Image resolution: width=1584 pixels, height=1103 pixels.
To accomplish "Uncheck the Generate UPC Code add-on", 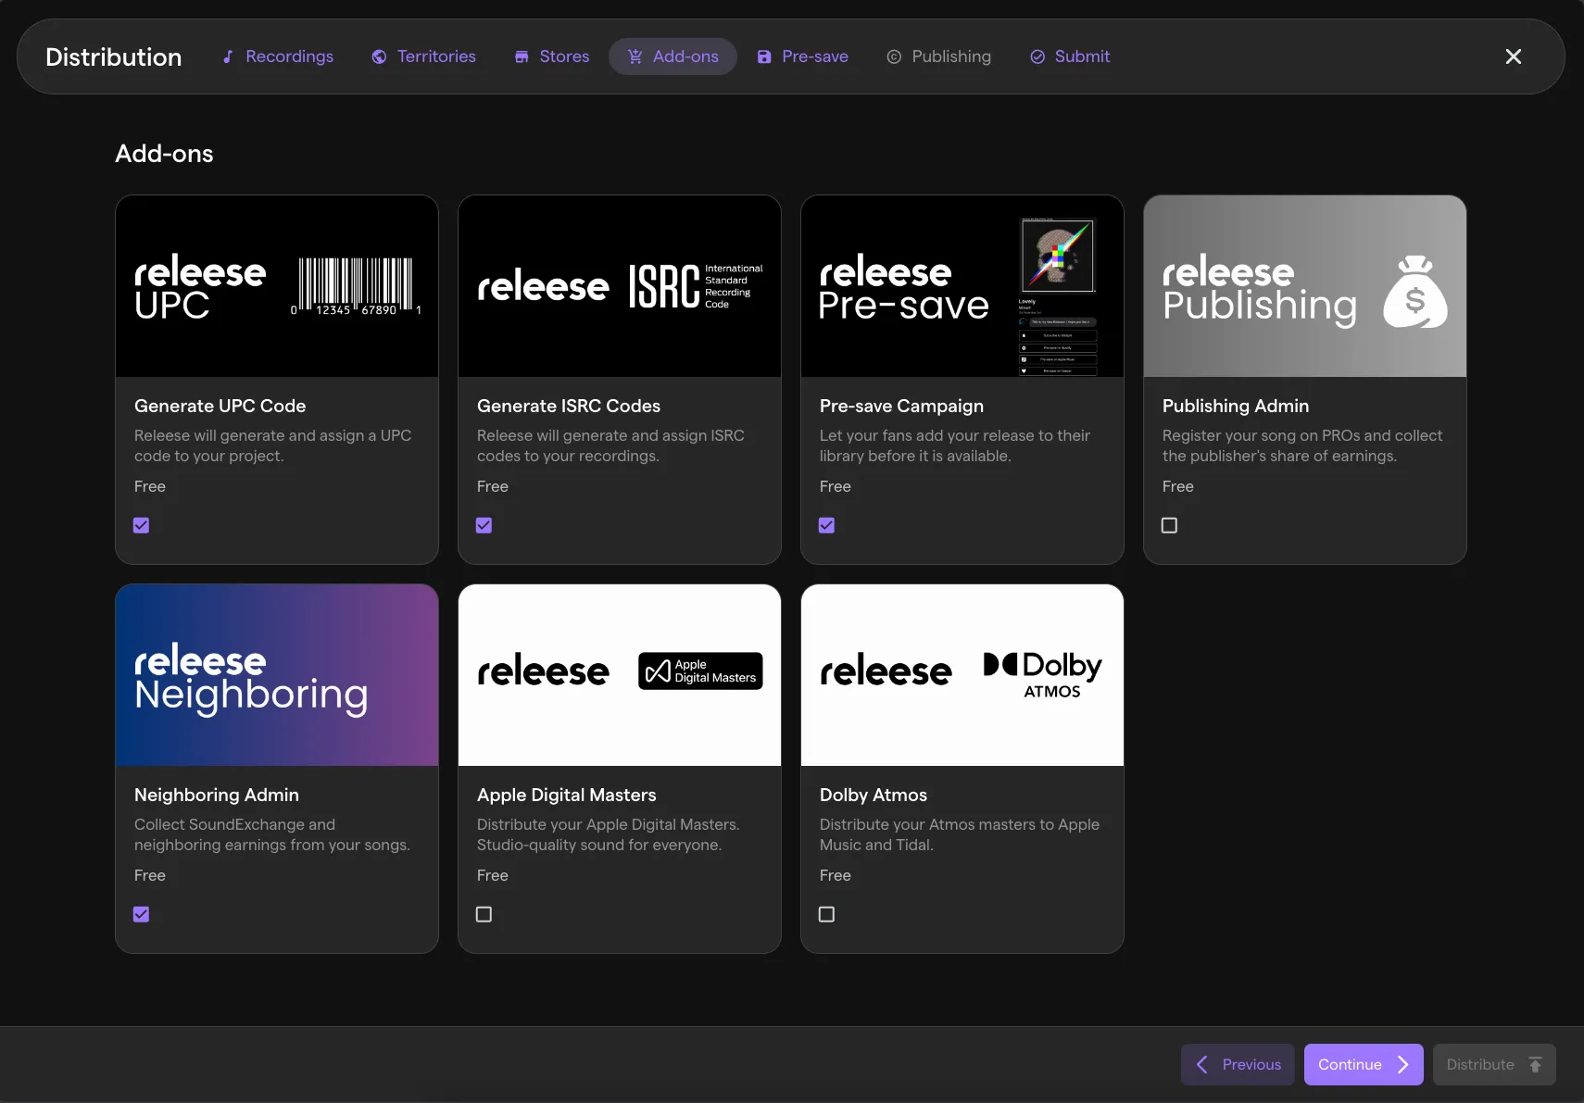I will pos(141,525).
